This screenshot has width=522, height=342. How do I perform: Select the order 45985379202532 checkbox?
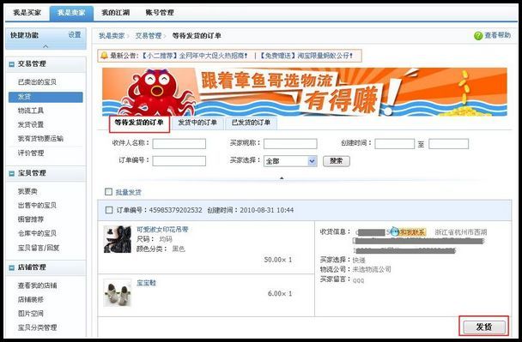(109, 210)
